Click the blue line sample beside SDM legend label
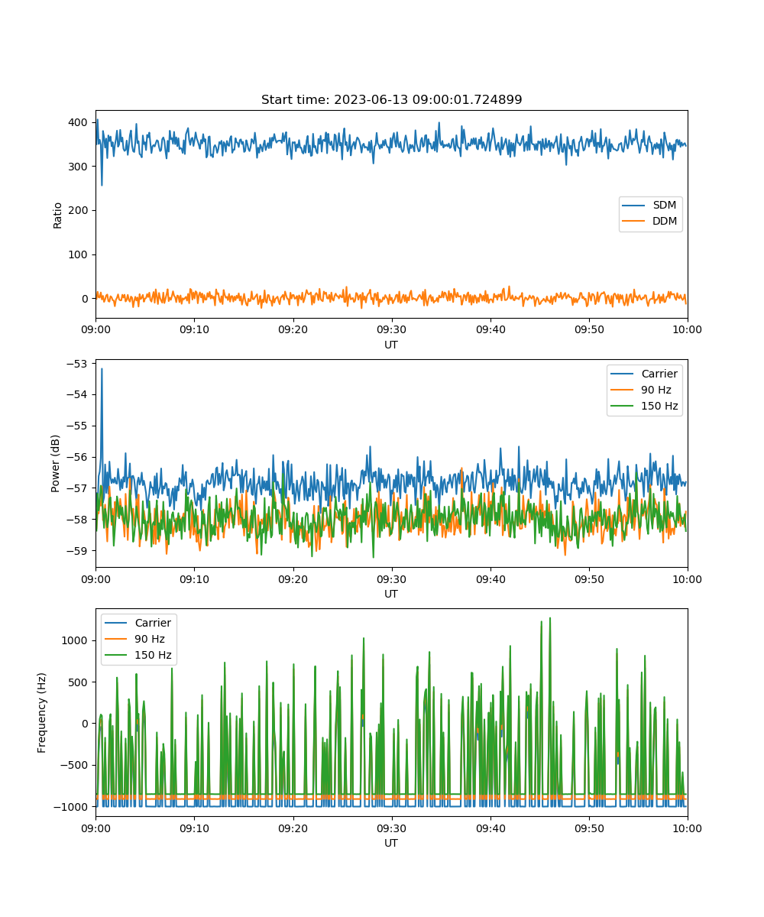764x917 pixels. click(x=634, y=206)
